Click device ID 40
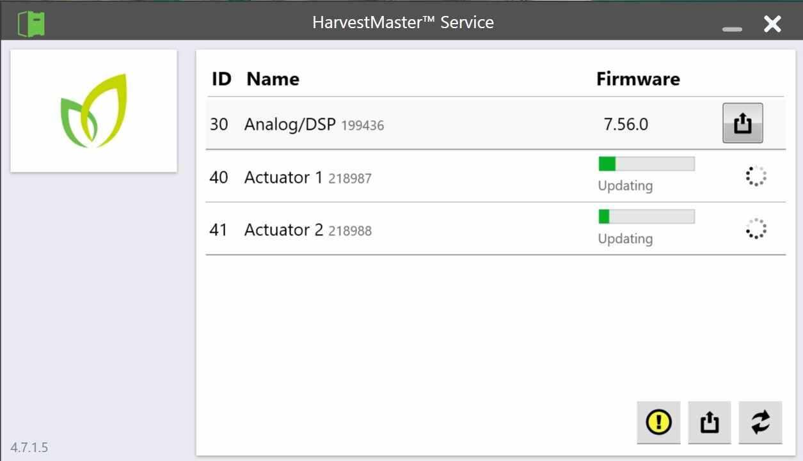Viewport: 803px width, 461px height. [219, 177]
